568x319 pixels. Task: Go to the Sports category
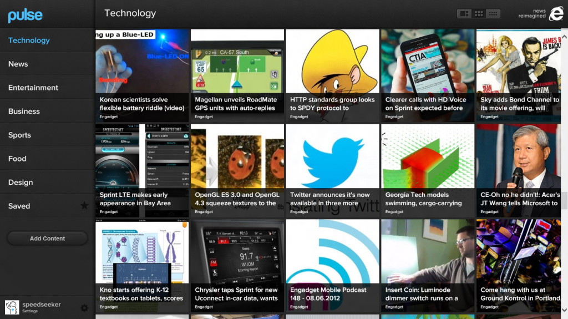pyautogui.click(x=48, y=135)
